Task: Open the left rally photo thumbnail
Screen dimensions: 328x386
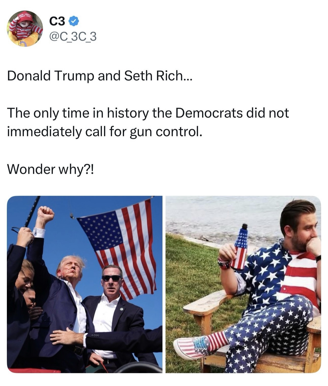Action: point(85,284)
